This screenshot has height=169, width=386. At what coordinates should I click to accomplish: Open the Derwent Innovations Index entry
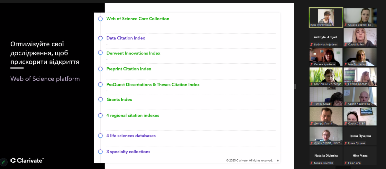click(x=133, y=53)
